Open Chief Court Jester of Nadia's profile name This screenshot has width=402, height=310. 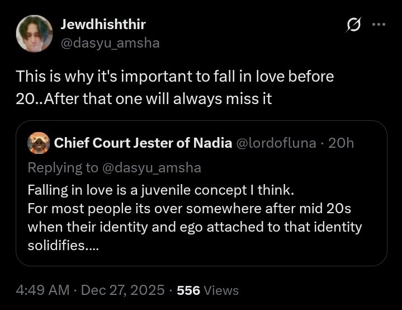coord(143,143)
